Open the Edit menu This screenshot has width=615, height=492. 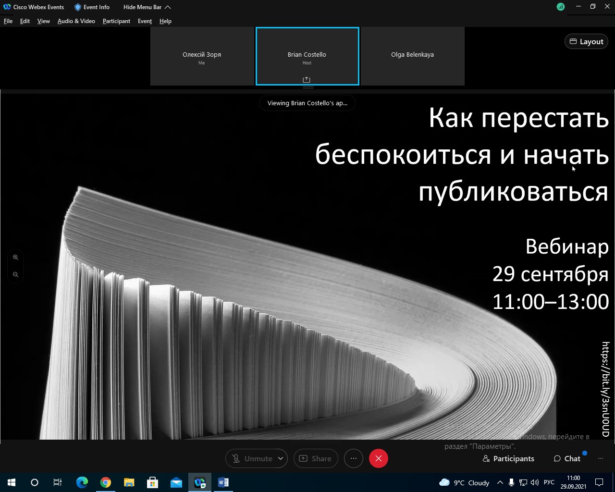[x=25, y=21]
